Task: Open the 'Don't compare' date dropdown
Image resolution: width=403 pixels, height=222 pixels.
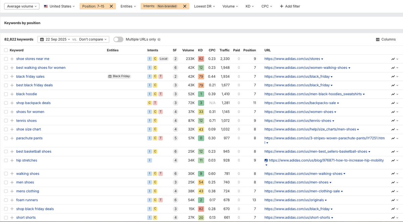Action: (93, 39)
